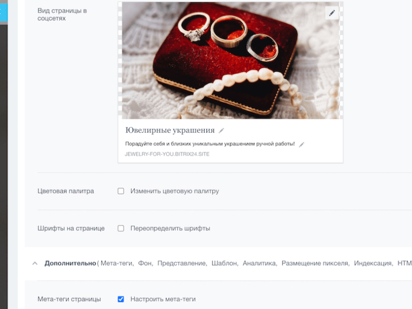Screen dimensions: 412x309
Task: Click the JEWELRY-FOR-YOU.BITRIX24.SITE address text
Action: pos(167,154)
